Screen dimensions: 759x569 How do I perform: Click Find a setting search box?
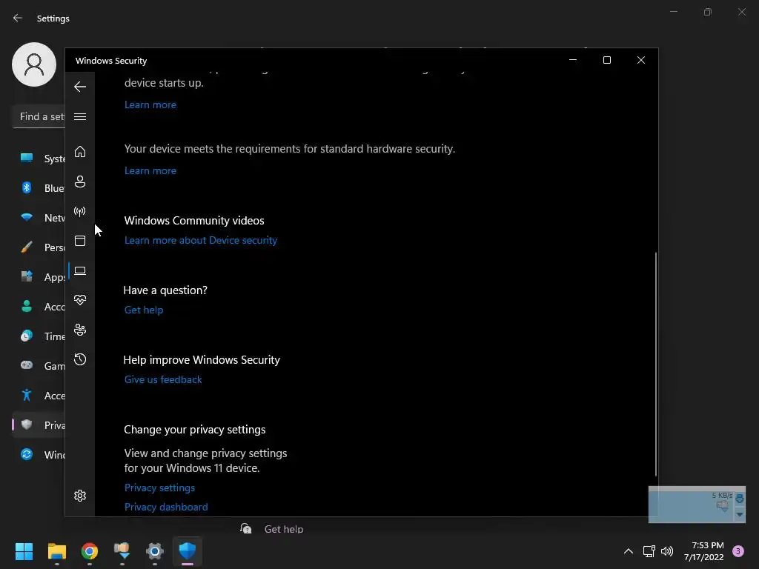[x=39, y=116]
